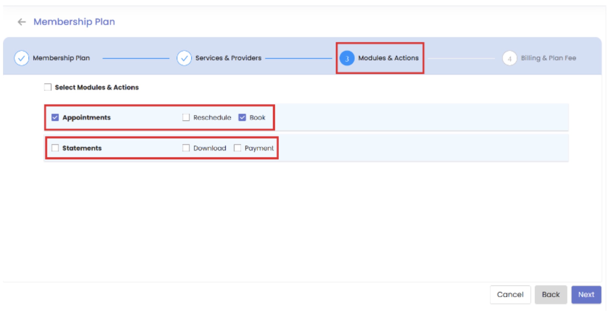This screenshot has height=316, width=611.
Task: Click step 3 numbered circle
Action: (347, 58)
